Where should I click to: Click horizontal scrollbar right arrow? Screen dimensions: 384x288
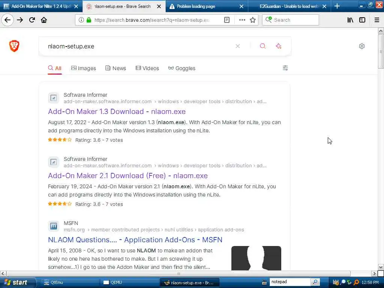tap(374, 273)
